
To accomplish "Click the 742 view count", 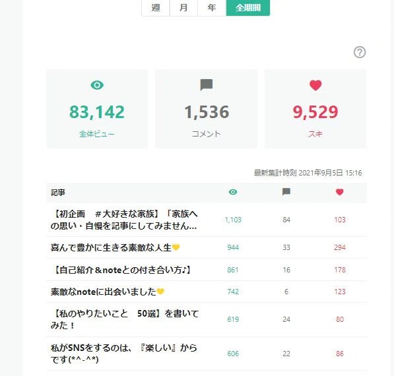I will (233, 292).
